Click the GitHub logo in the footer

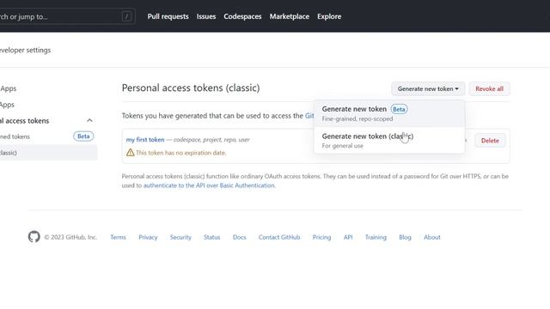pos(34,237)
